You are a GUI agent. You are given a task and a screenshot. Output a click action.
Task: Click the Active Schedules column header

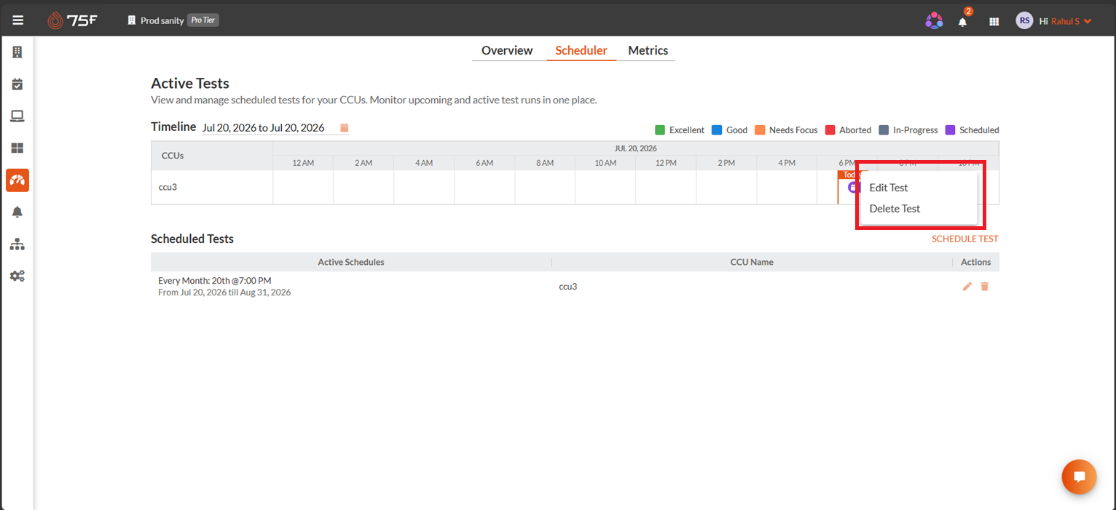[x=351, y=262]
